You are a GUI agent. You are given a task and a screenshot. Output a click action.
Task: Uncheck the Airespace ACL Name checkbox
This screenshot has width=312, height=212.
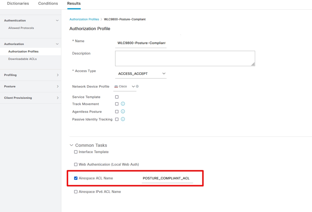click(76, 178)
